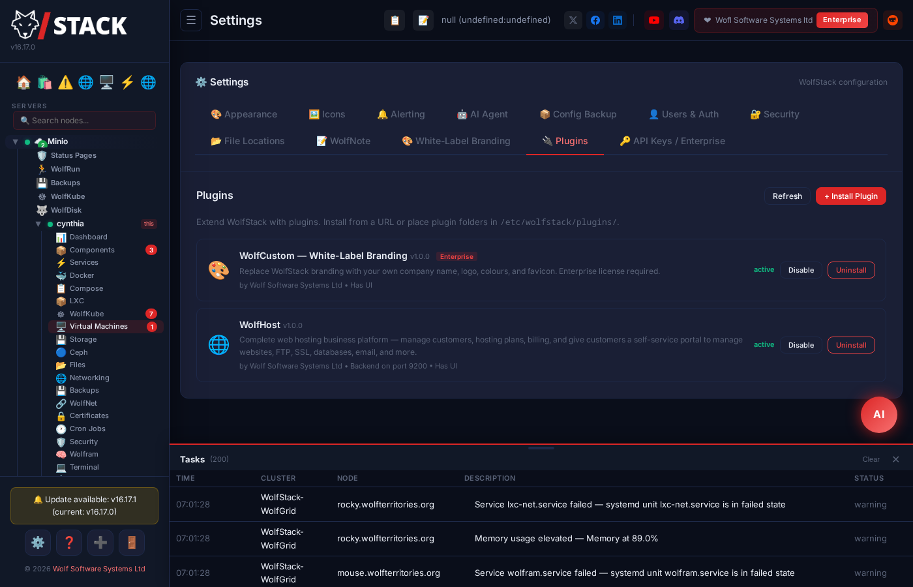Open the Users & Auth tab
The height and width of the screenshot is (587, 913).
[x=684, y=114]
